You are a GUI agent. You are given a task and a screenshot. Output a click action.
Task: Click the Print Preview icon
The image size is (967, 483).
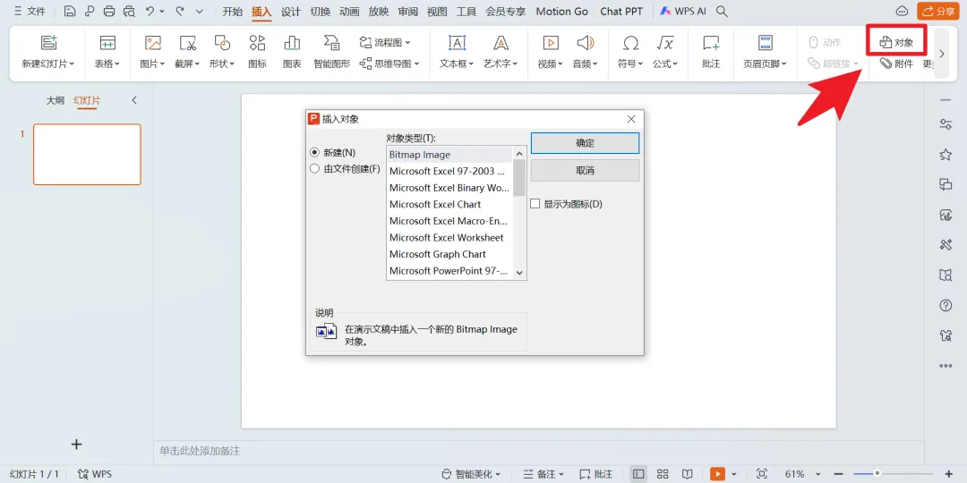[x=129, y=11]
